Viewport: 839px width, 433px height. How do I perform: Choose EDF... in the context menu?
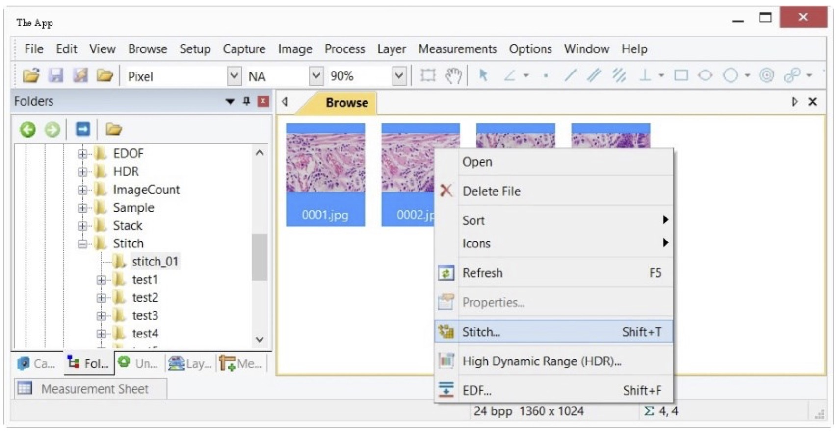pyautogui.click(x=553, y=390)
